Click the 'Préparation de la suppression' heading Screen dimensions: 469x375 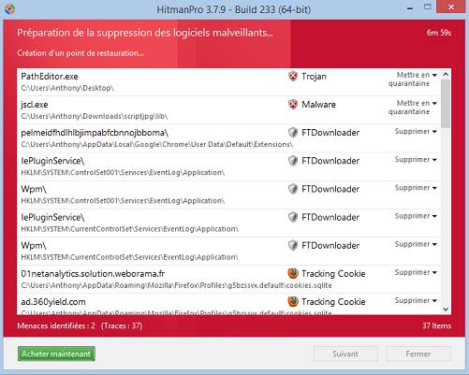click(145, 33)
